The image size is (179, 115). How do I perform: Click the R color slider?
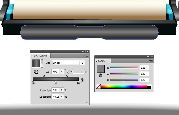coord(124,68)
